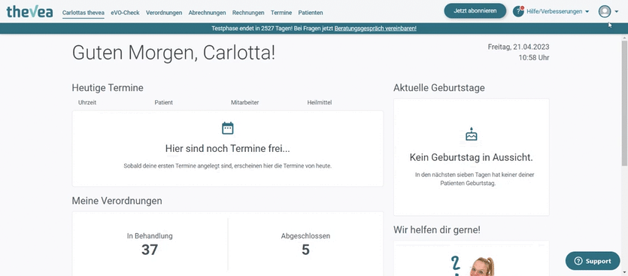The image size is (628, 276).
Task: Go to Carlottas thevea tab
Action: click(83, 13)
